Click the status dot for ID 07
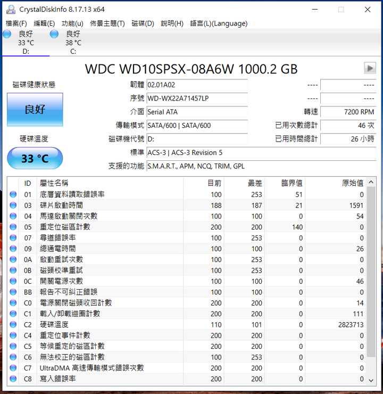Image resolution: width=383 pixels, height=394 pixels. tap(13, 237)
